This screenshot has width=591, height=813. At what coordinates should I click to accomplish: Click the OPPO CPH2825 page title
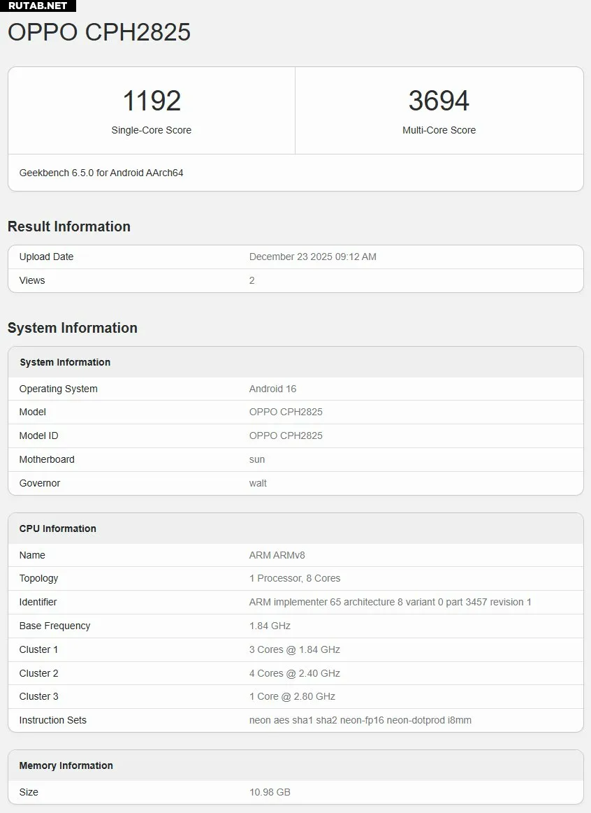99,32
